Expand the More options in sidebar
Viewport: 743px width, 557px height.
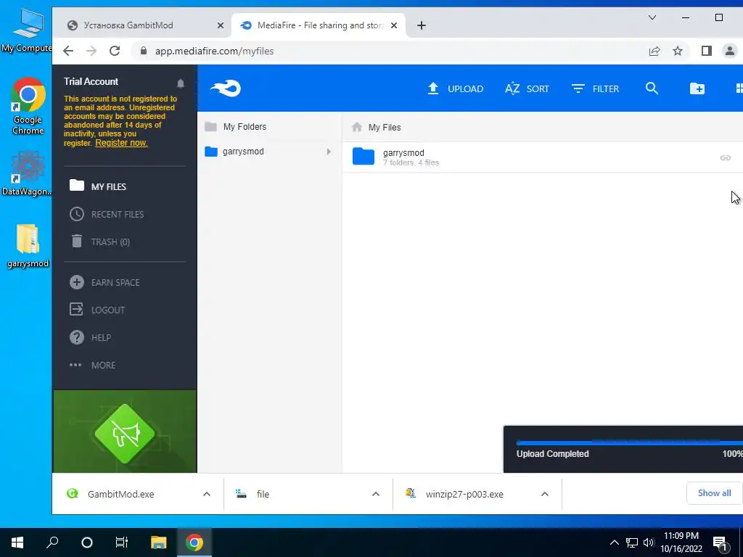click(x=92, y=365)
